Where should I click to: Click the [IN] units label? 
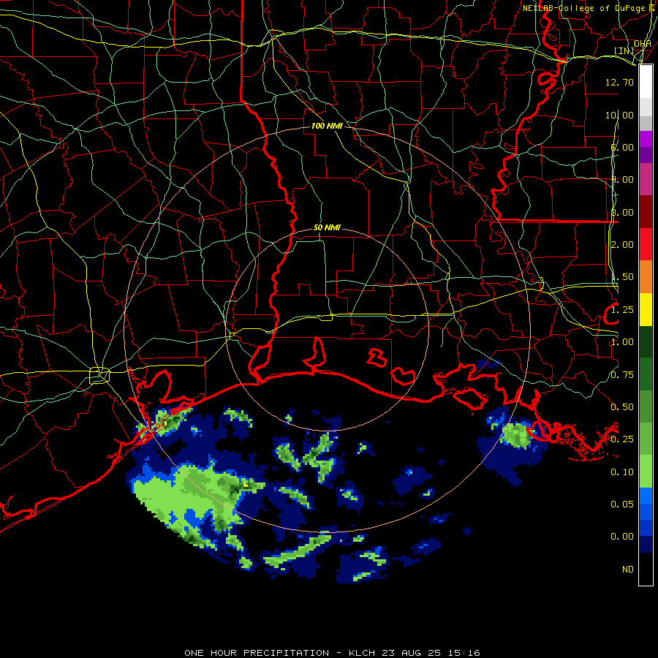(624, 50)
